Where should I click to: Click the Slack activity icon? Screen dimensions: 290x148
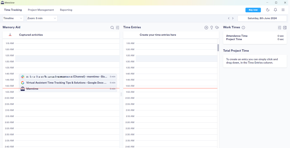pyautogui.click(x=22, y=77)
